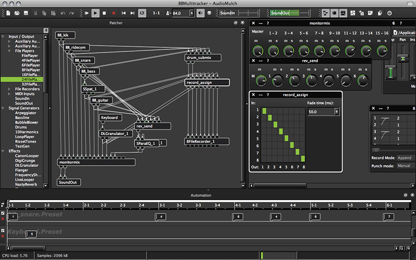Image resolution: width=416 pixels, height=260 pixels.
Task: Select NastyReverb in the Effects list
Action: 26,185
